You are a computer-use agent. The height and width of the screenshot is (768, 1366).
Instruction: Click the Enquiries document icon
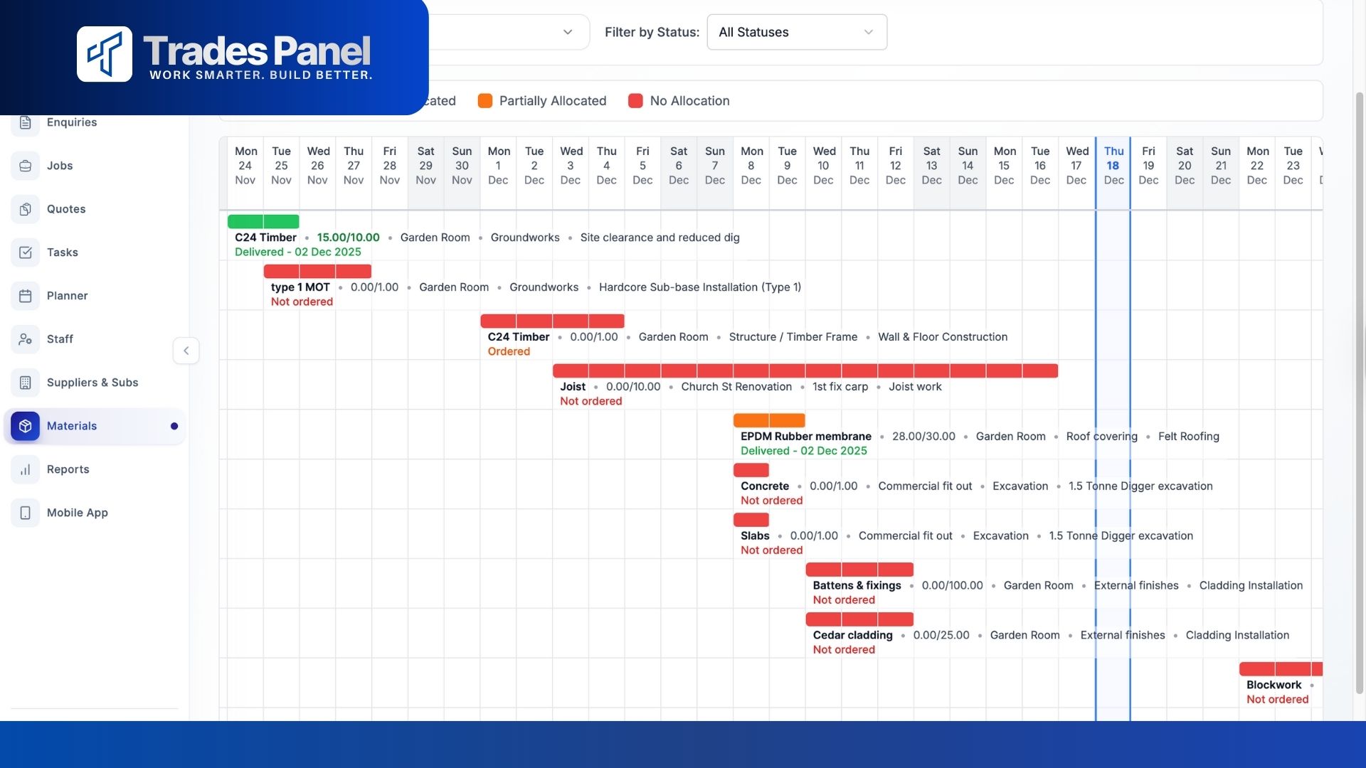pos(26,122)
